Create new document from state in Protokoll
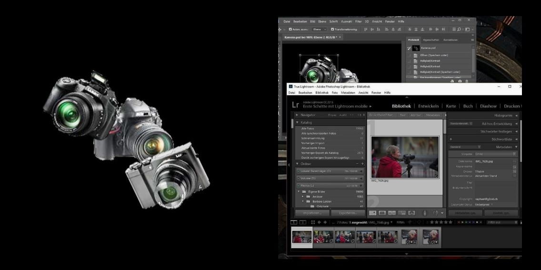The image size is (541, 270). (x=452, y=81)
